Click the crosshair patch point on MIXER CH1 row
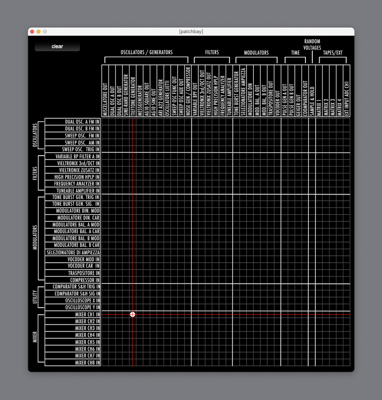This screenshot has height=400, width=382. [x=132, y=314]
